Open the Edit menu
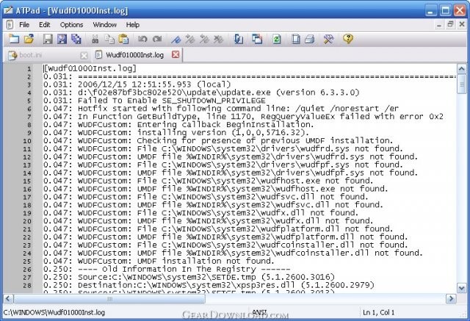This screenshot has width=470, height=321. click(44, 24)
